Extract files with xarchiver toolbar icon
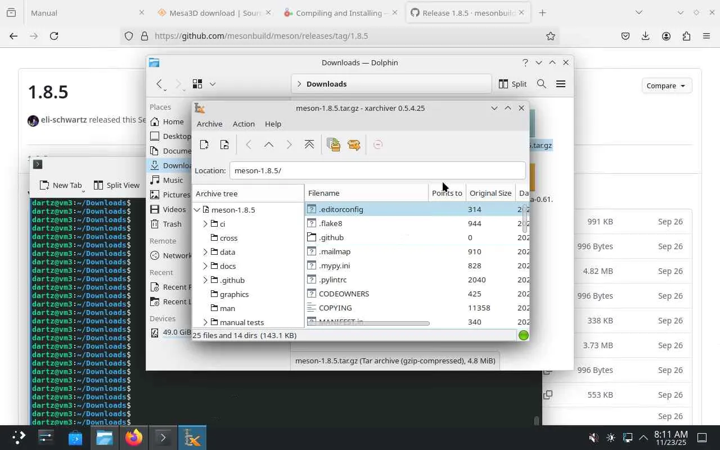Image resolution: width=720 pixels, height=450 pixels. (x=354, y=145)
